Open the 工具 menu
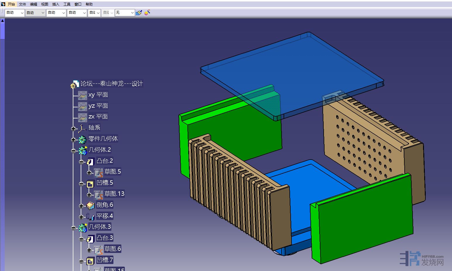452x271 pixels. pyautogui.click(x=67, y=4)
